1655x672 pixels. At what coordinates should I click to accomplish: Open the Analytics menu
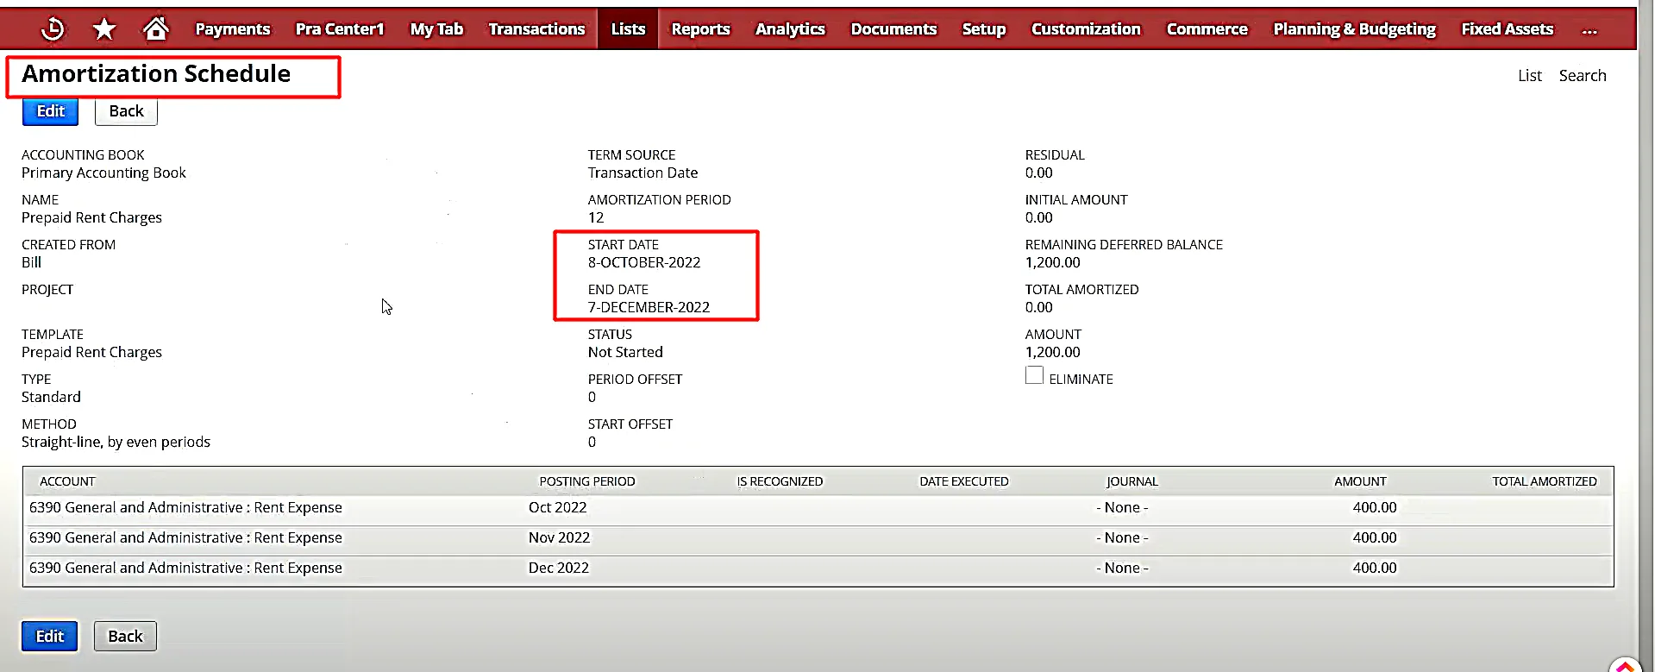tap(790, 29)
